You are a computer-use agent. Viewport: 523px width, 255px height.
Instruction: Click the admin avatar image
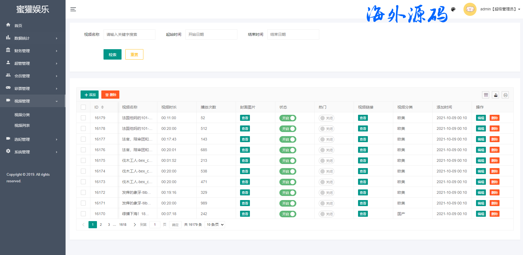point(470,9)
